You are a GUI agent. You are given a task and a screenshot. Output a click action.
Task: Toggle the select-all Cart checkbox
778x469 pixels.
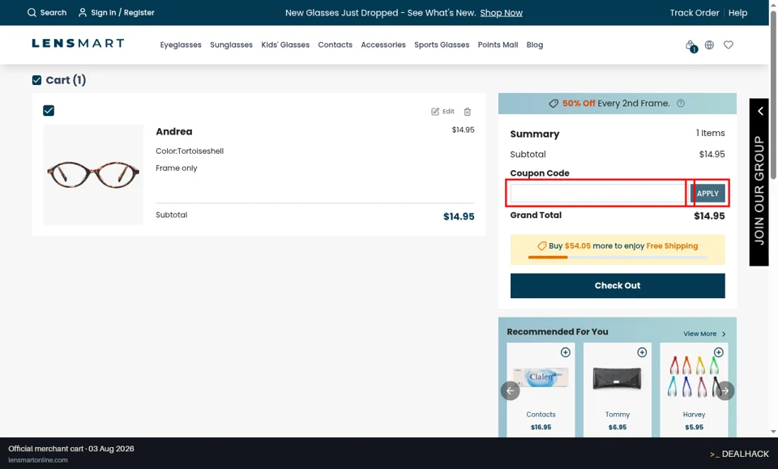[36, 80]
